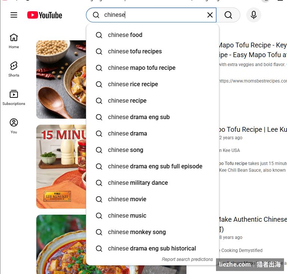Viewport: 287px width, 274px height.
Task: Click magnifier icon beside 'chinese drama'
Action: [x=99, y=133]
